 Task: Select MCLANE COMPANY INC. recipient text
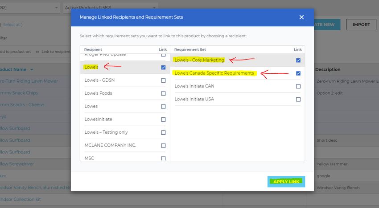coord(110,145)
